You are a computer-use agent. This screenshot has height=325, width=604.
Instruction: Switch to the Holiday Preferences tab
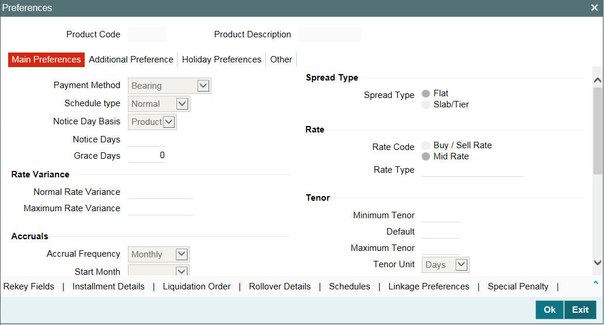click(x=221, y=60)
